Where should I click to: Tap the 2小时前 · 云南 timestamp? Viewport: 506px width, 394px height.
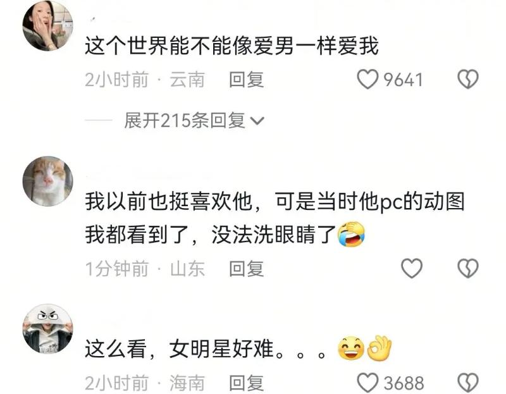click(x=145, y=80)
